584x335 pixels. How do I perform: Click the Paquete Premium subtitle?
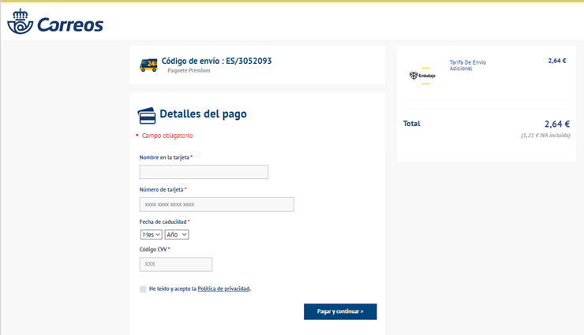(x=189, y=71)
